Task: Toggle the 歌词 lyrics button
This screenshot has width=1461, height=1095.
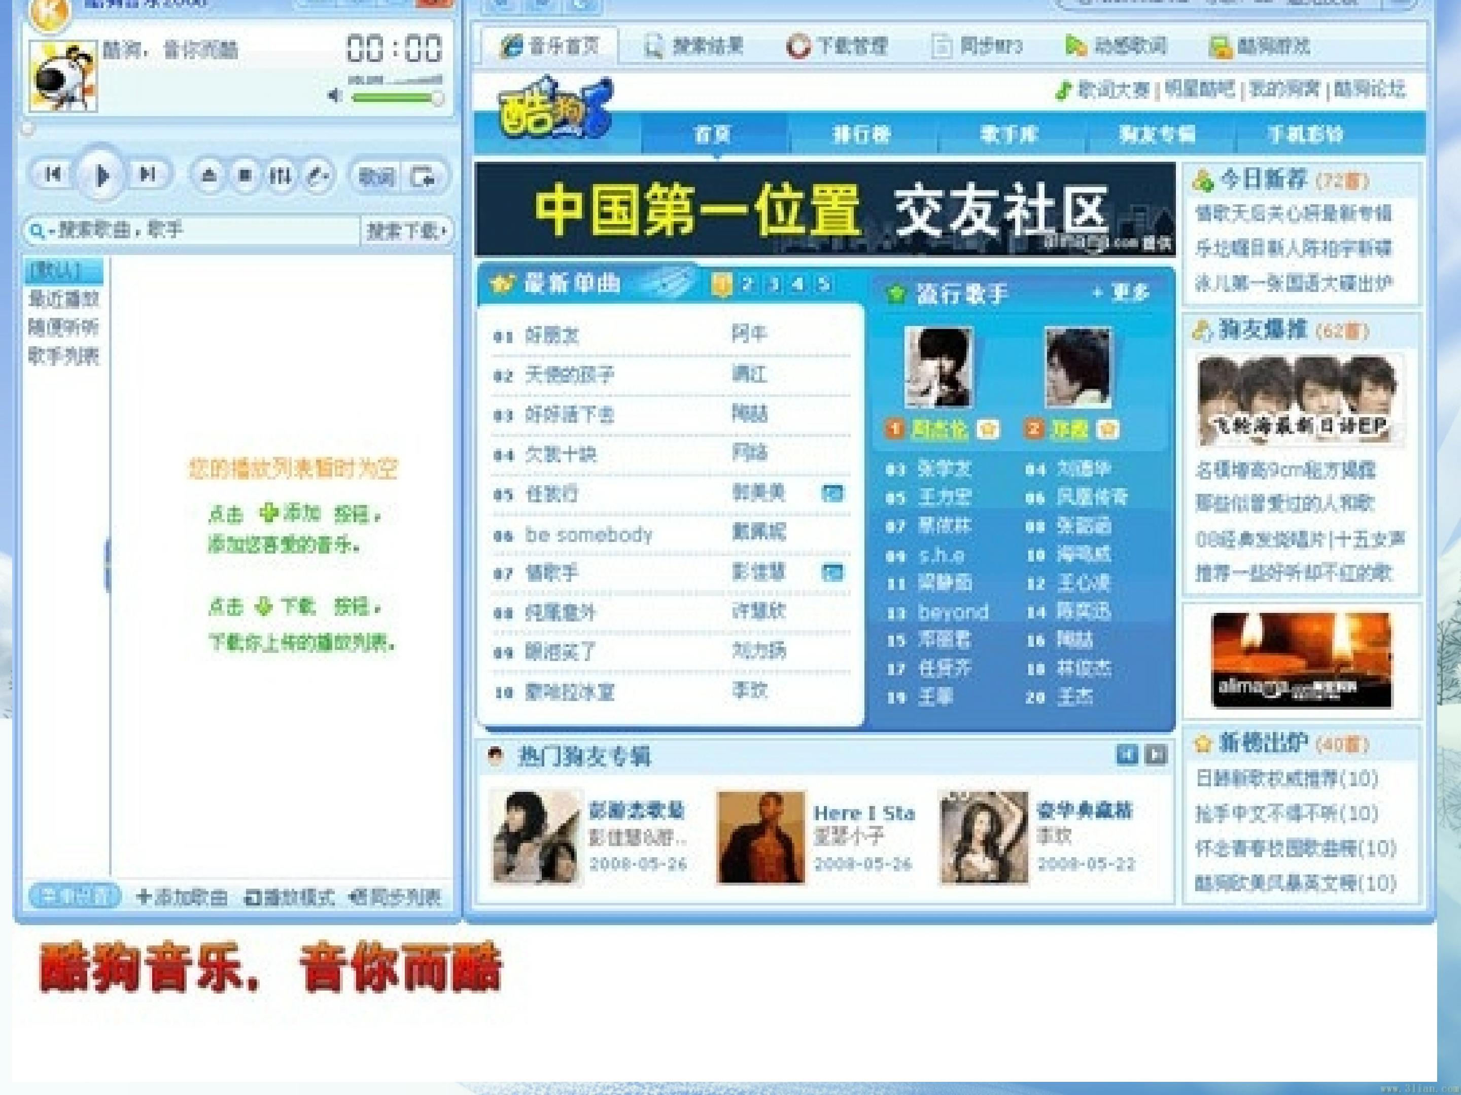Action: tap(375, 177)
